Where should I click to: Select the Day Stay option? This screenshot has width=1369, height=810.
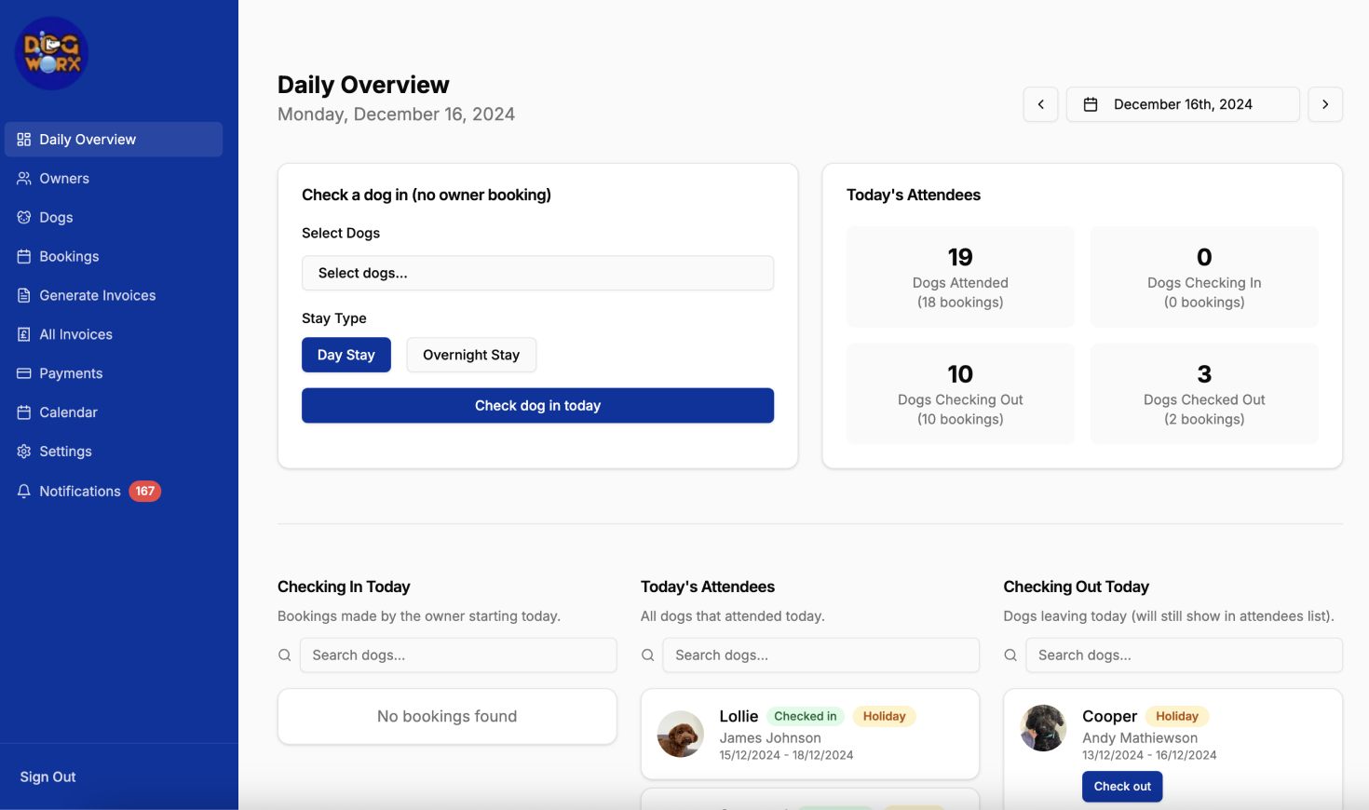pyautogui.click(x=346, y=355)
